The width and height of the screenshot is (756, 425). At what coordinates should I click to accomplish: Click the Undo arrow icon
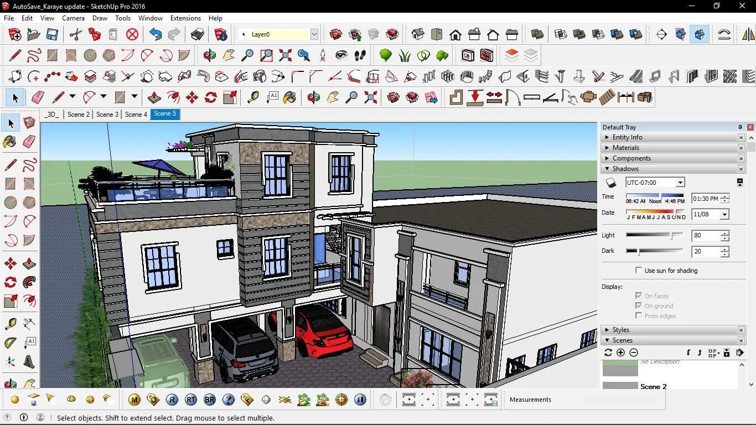click(156, 34)
